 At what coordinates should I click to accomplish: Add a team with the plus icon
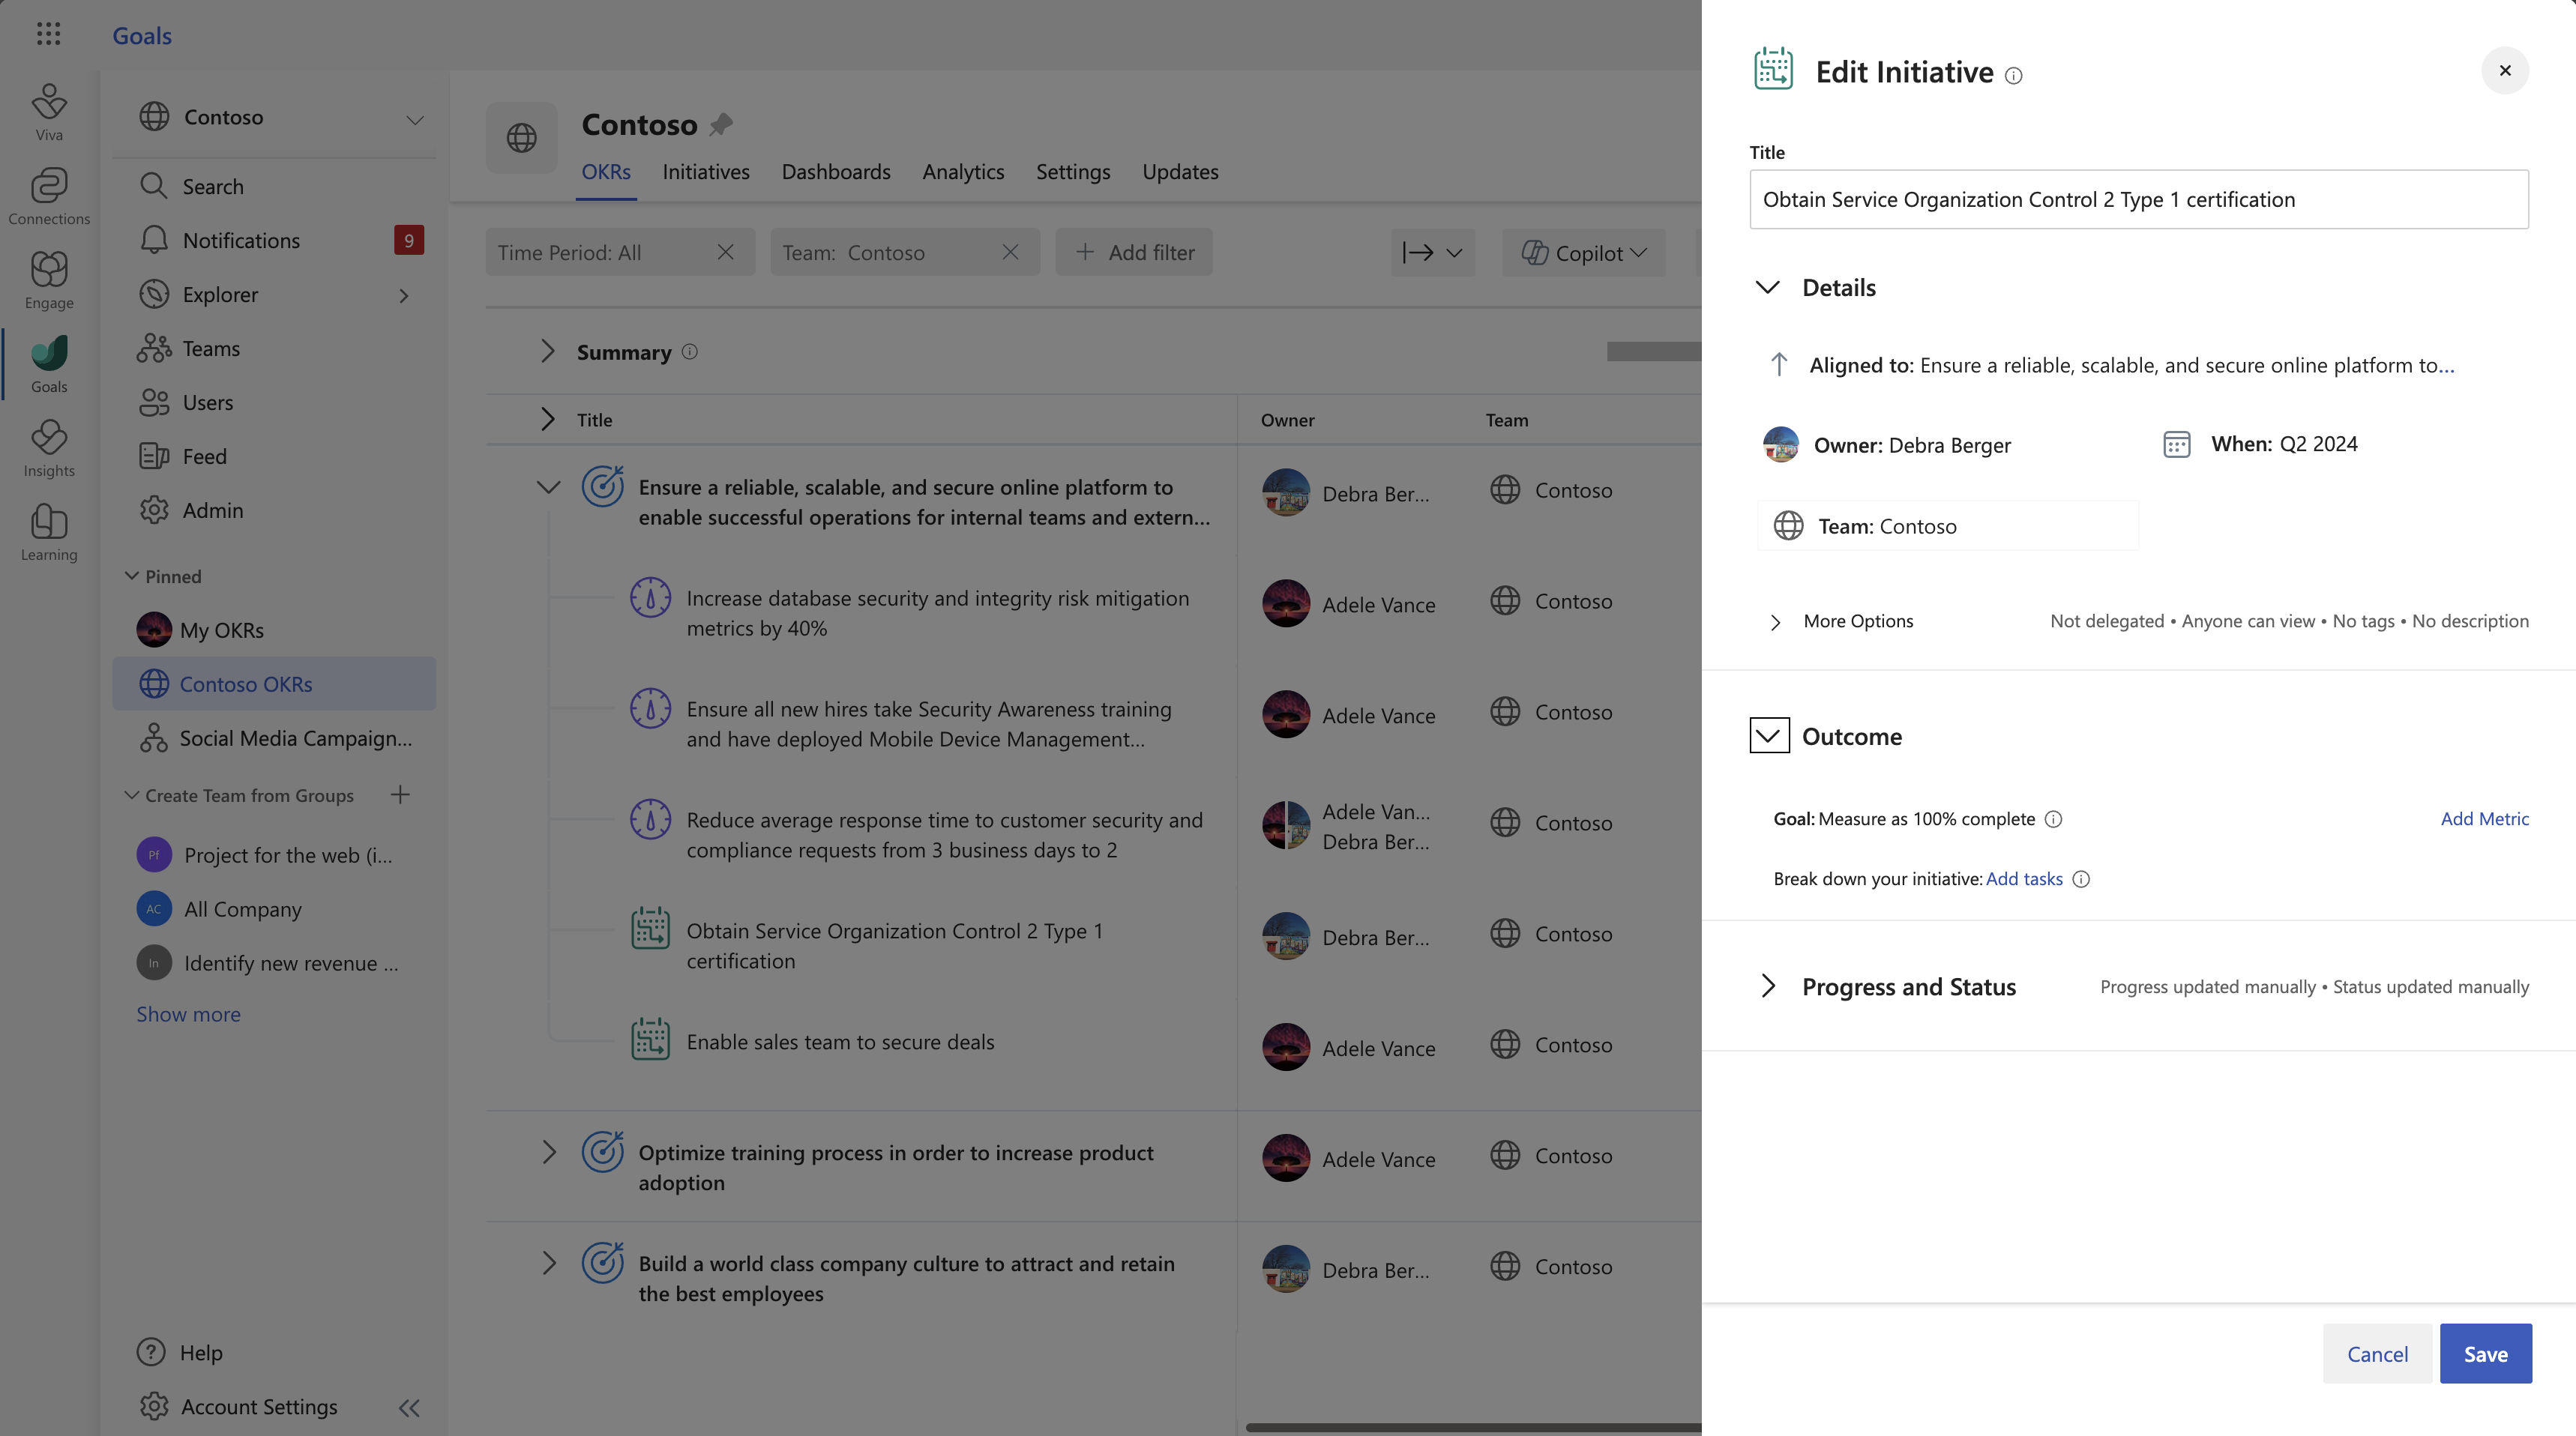(400, 795)
